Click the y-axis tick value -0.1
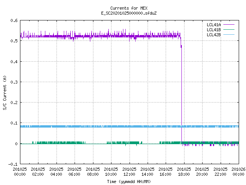The image size is (246, 185). point(13,164)
